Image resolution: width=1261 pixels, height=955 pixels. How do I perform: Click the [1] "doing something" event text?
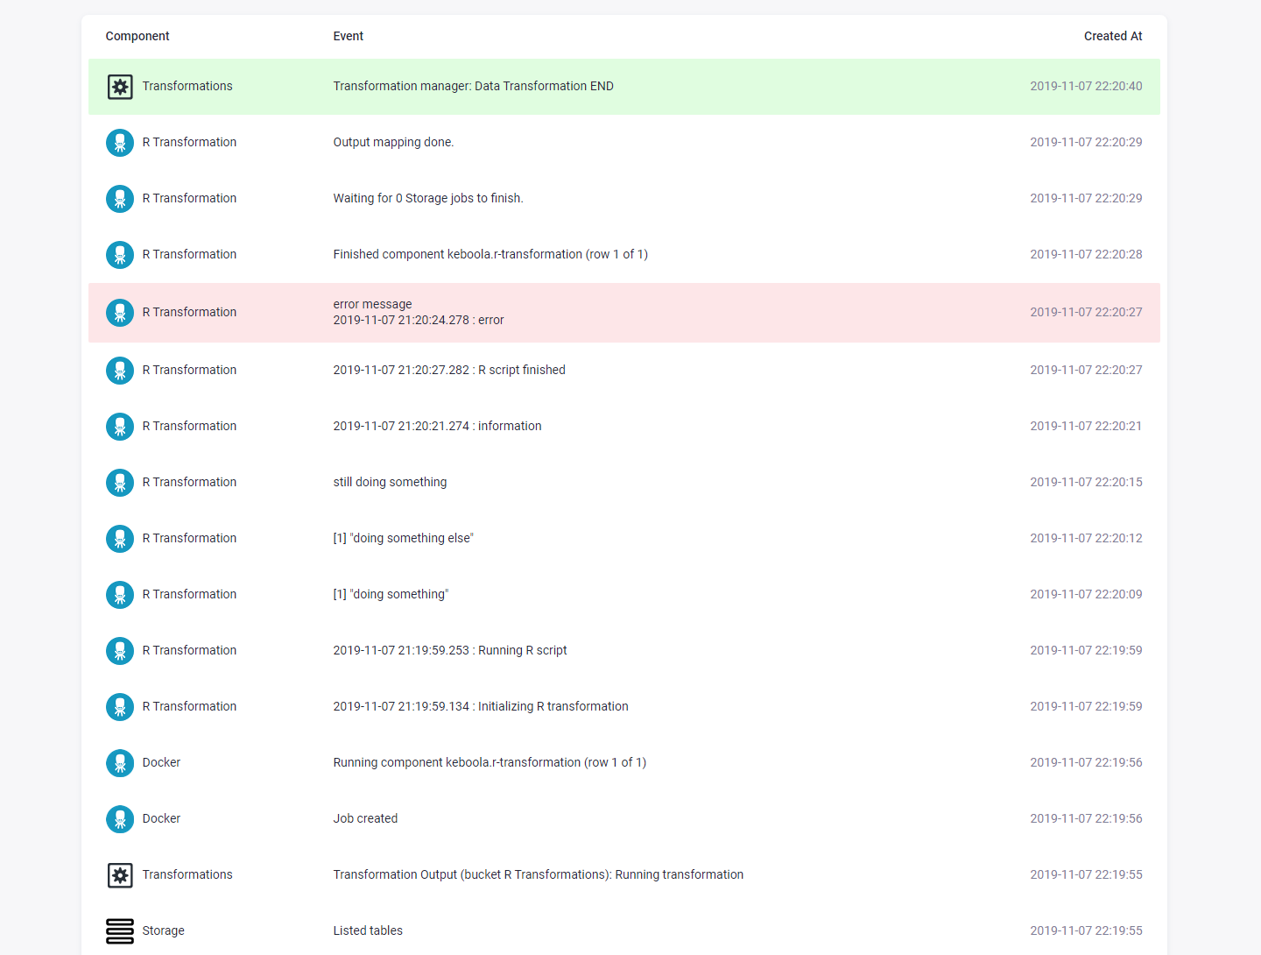click(391, 594)
